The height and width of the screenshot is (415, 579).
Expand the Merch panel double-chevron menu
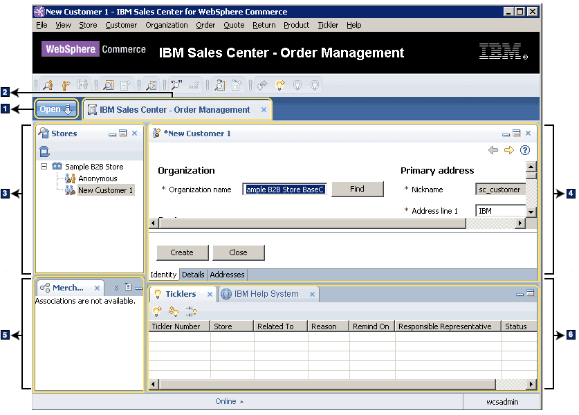click(x=116, y=288)
